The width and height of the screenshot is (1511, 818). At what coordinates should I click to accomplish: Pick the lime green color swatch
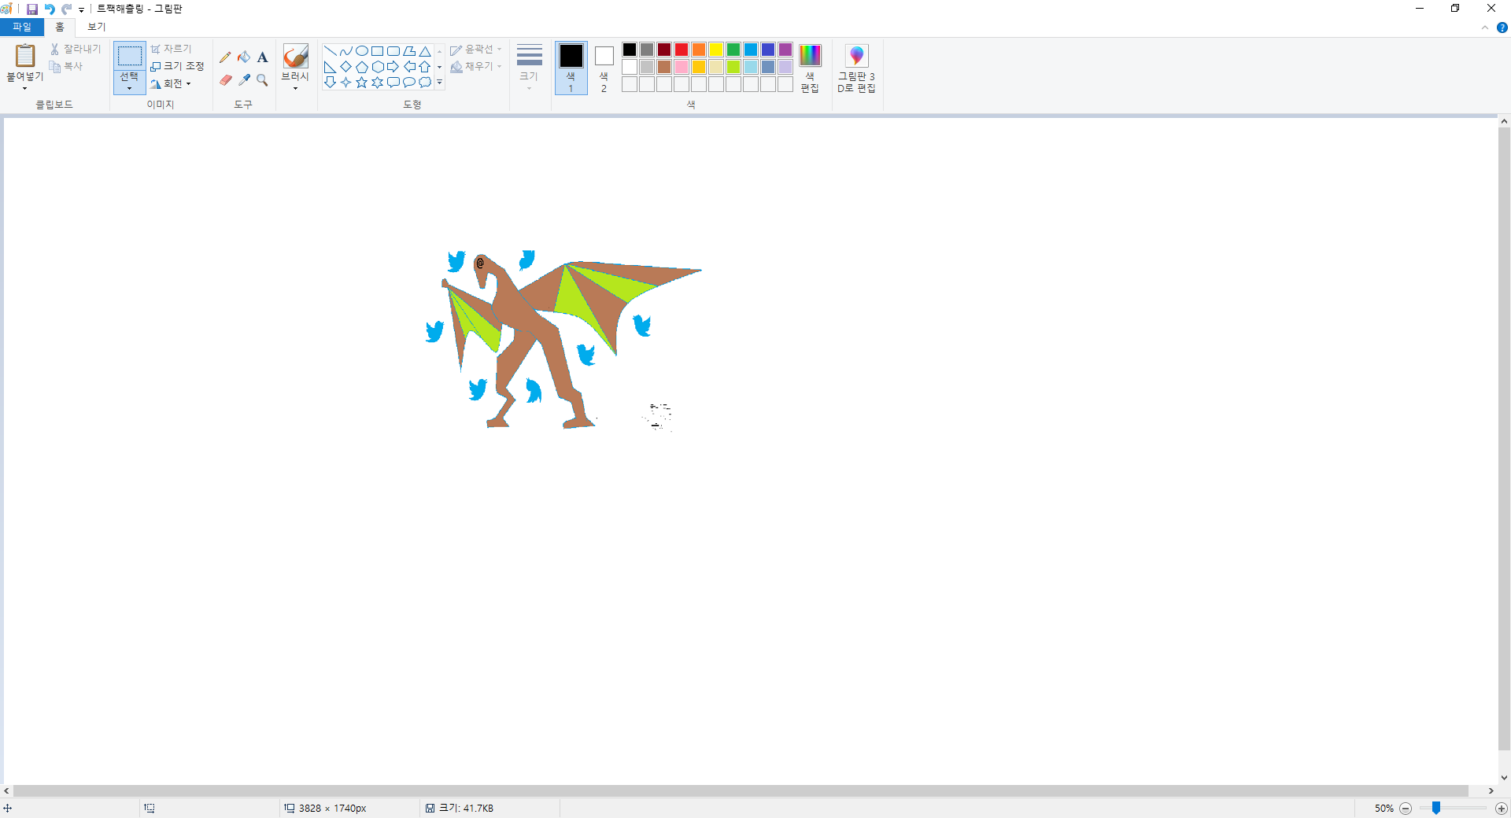coord(733,67)
